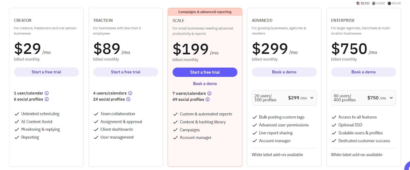Image resolution: width=410 pixels, height=170 pixels.
Task: Click the US flag icon for USD
Action: (358, 3)
